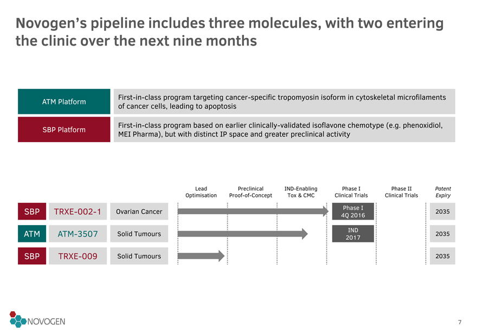Screen dimensions: 477x333
Task: Select the ATM Platform teal box
Action: pos(64,101)
